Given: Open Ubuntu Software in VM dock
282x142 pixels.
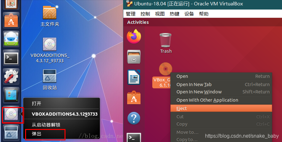Looking at the screenshot, I should 134,98.
